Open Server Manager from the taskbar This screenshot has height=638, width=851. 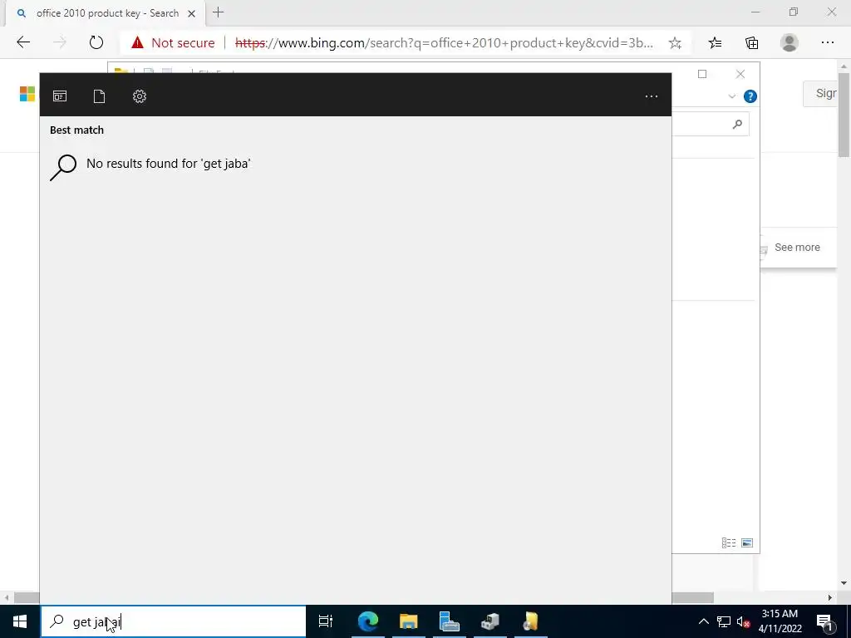[x=450, y=621]
